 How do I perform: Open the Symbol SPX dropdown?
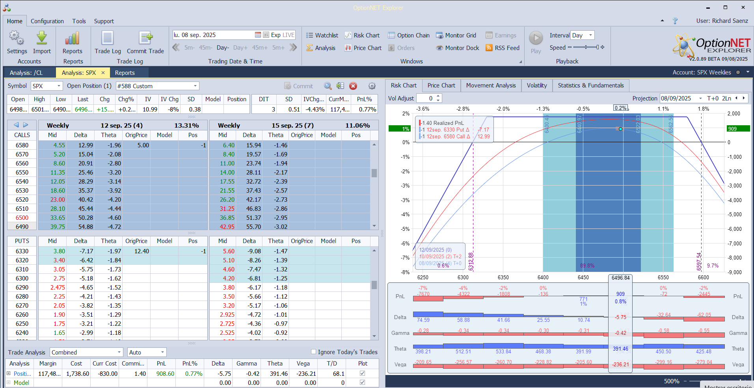point(59,86)
